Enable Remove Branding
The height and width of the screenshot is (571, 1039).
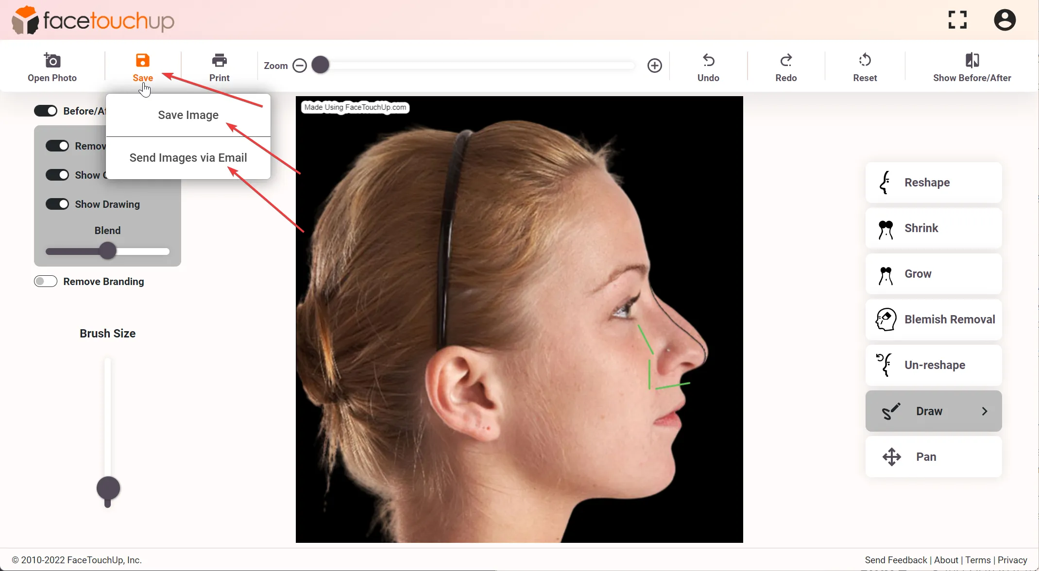(45, 281)
